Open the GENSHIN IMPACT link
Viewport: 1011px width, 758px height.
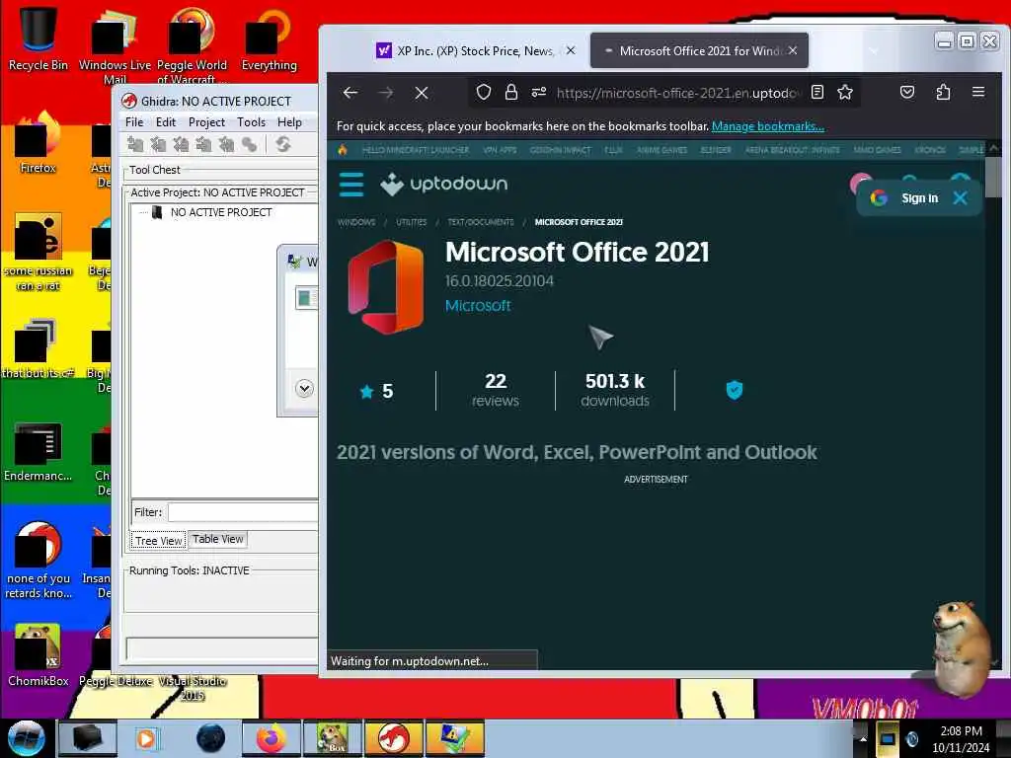coord(560,150)
